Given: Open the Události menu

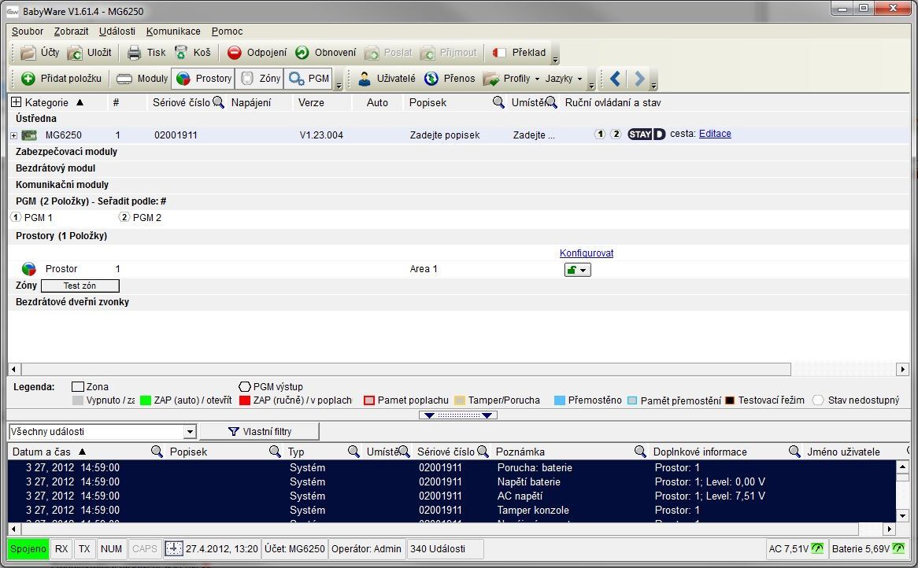Looking at the screenshot, I should tap(117, 31).
